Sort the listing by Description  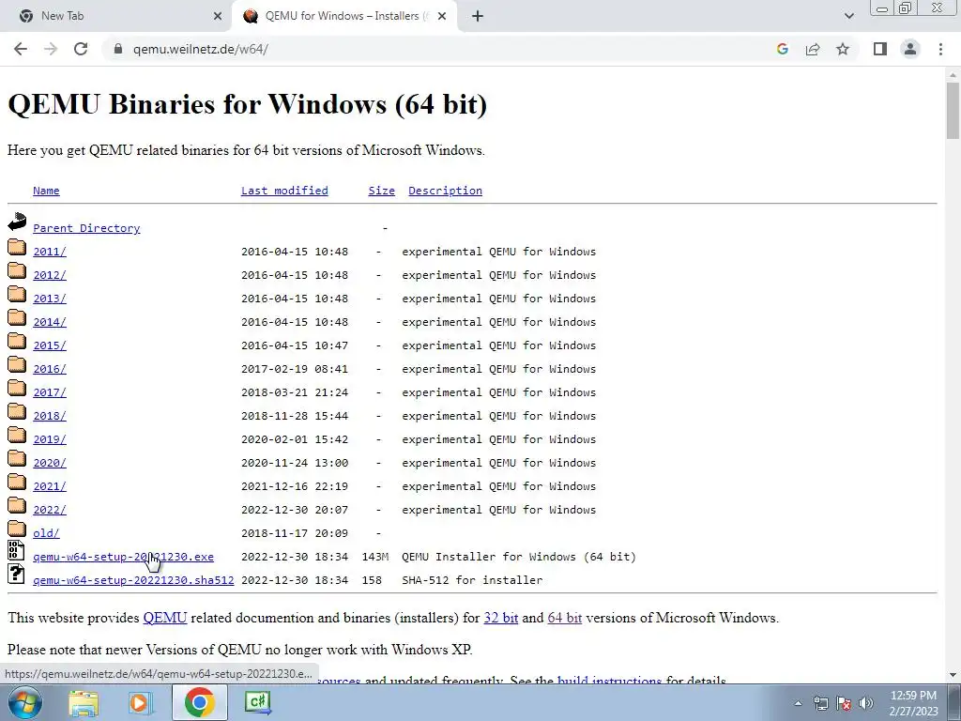tap(445, 191)
